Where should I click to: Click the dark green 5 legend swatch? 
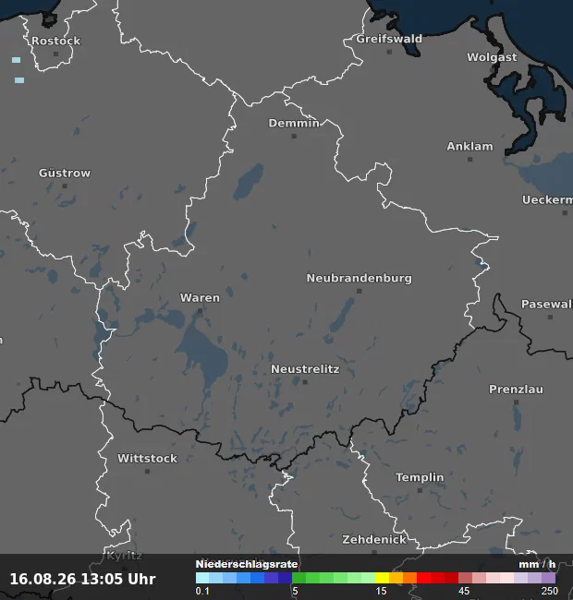pyautogui.click(x=299, y=578)
